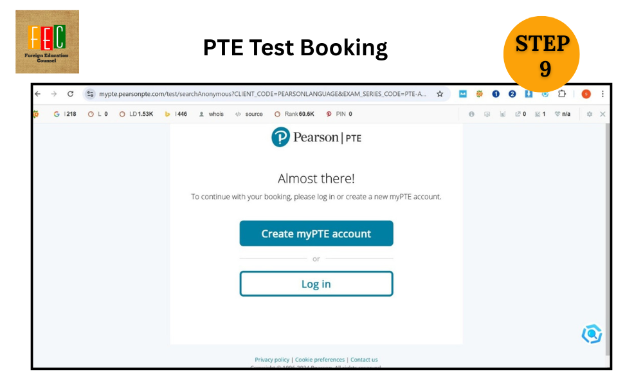Click the Log in button

point(316,284)
